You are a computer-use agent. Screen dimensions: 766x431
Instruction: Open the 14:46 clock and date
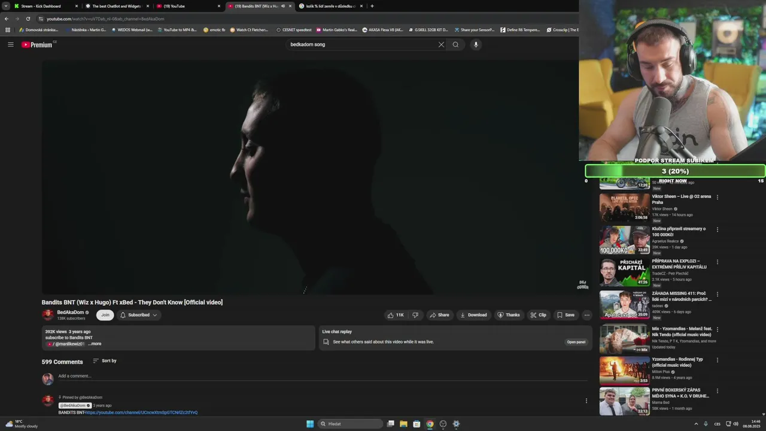(752, 424)
